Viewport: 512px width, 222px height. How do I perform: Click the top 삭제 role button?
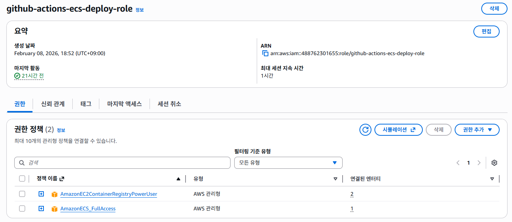[494, 8]
